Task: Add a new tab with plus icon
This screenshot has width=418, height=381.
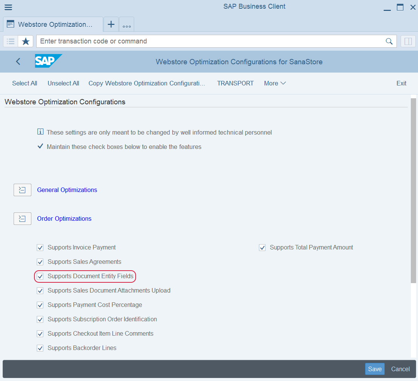Action: pyautogui.click(x=111, y=25)
